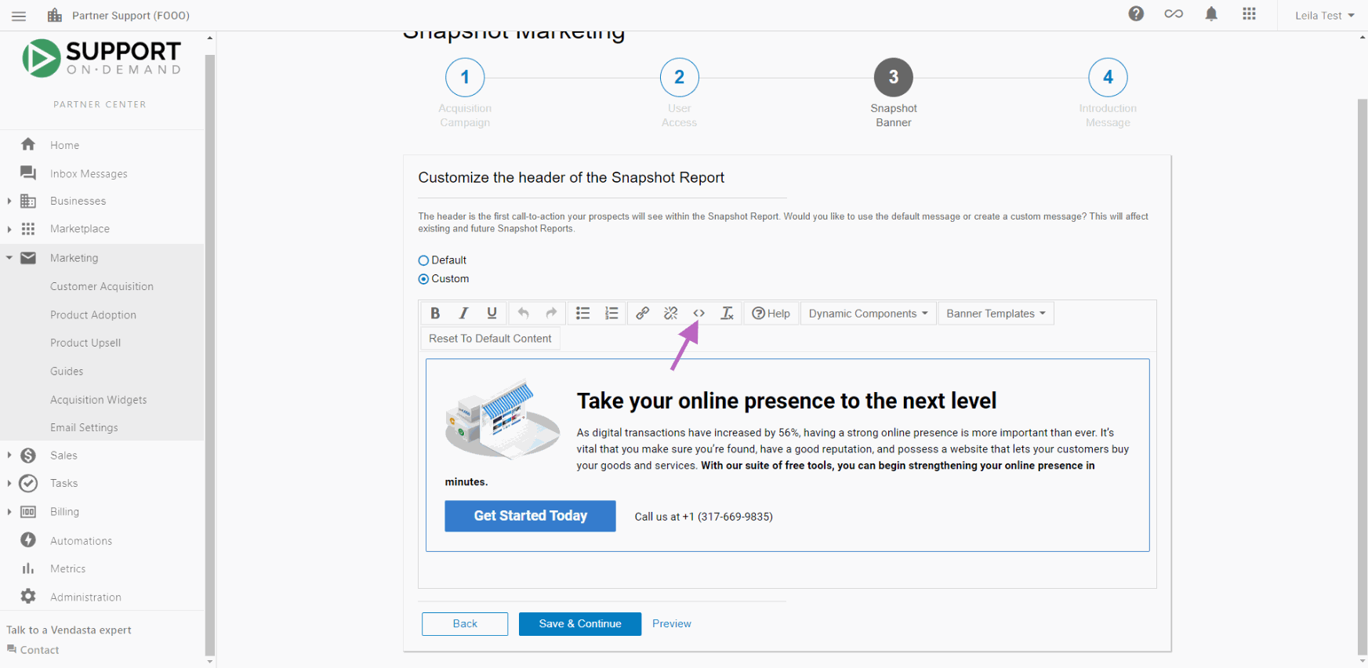Open Customer Acquisition in sidebar
The image size is (1368, 668).
102,286
